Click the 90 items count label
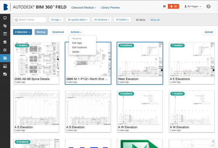The height and width of the screenshot is (148, 218). [x=140, y=20]
